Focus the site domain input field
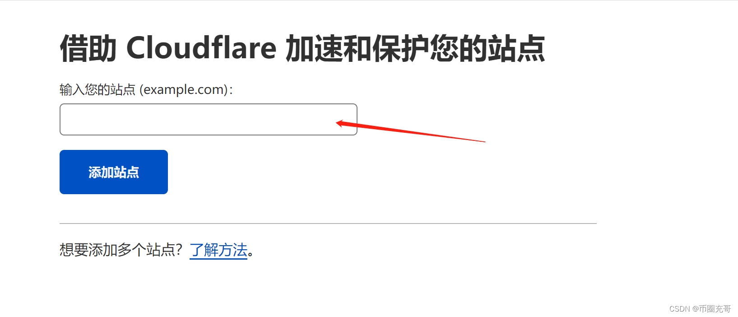 point(208,119)
